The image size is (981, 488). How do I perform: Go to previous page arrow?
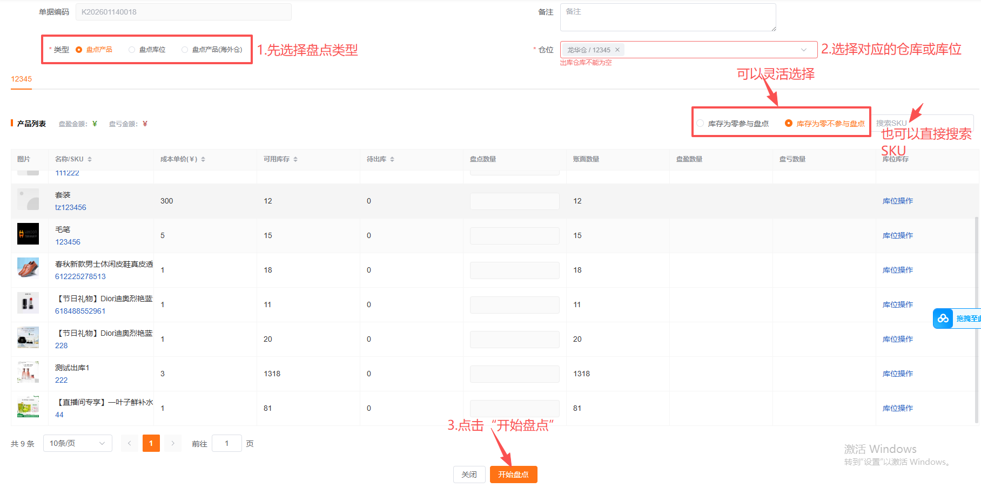click(x=130, y=443)
